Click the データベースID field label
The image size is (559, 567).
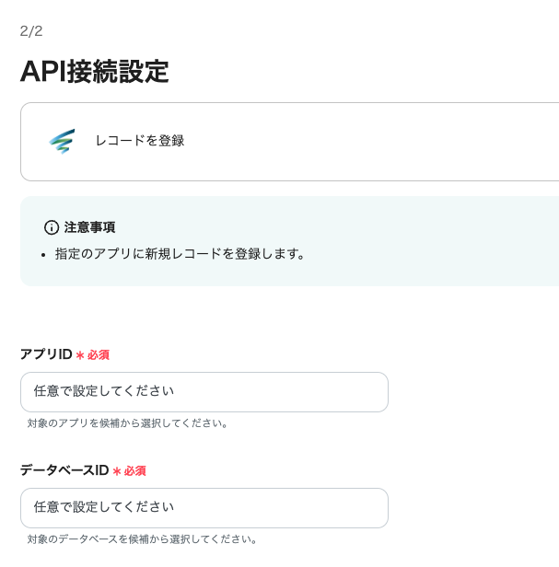64,470
